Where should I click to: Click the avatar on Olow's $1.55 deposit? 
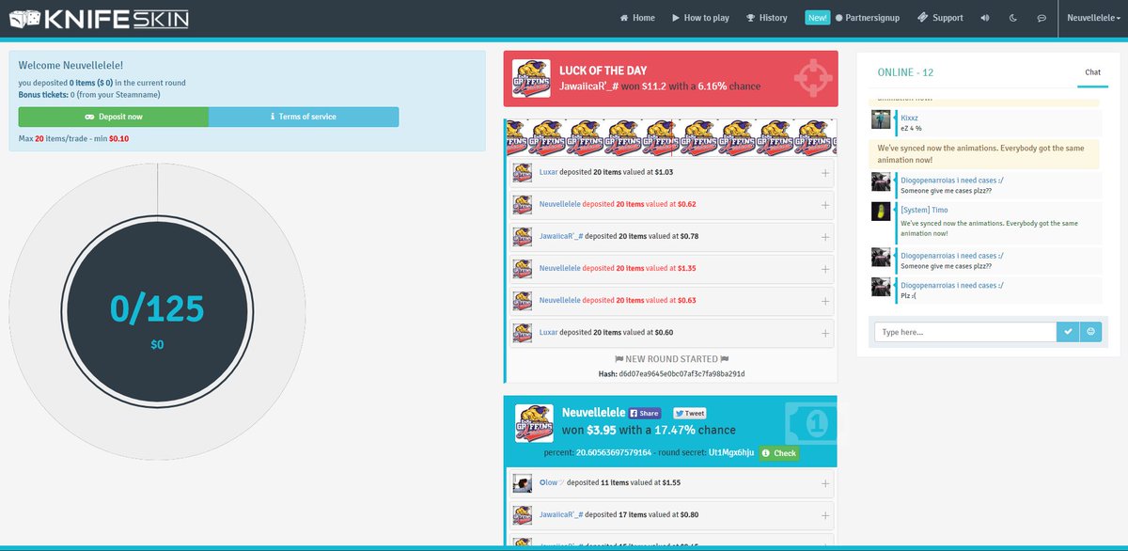[x=523, y=483]
